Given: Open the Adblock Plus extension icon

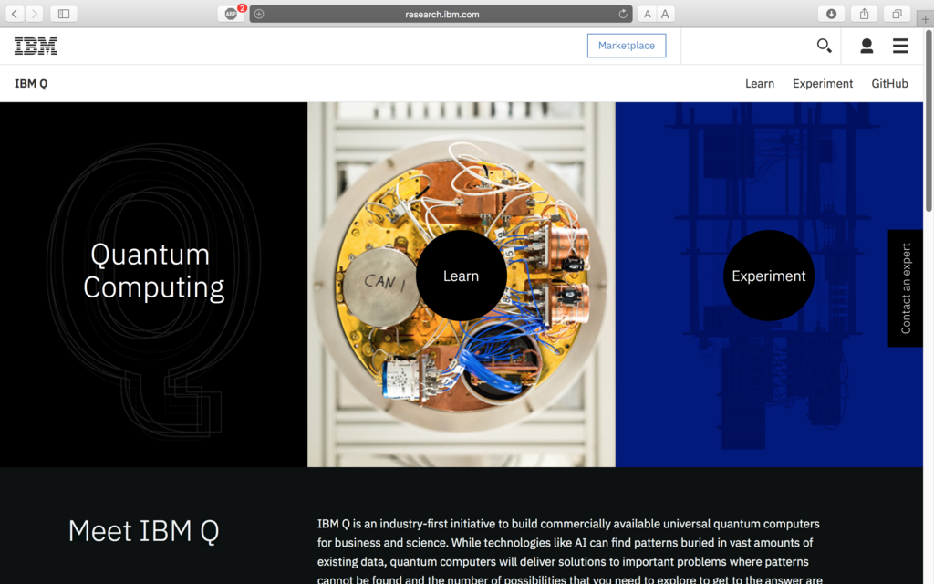Looking at the screenshot, I should (x=231, y=14).
